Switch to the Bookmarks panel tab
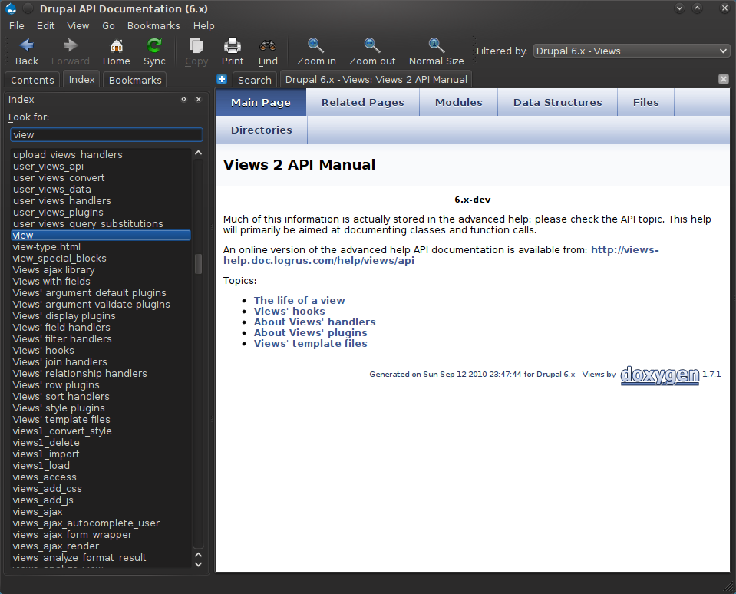736x594 pixels. 135,80
